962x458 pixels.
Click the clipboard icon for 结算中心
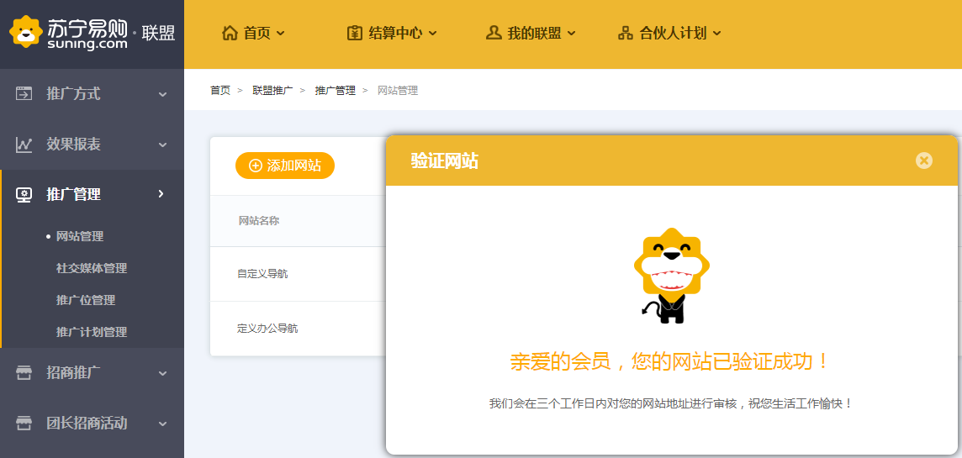click(x=355, y=33)
